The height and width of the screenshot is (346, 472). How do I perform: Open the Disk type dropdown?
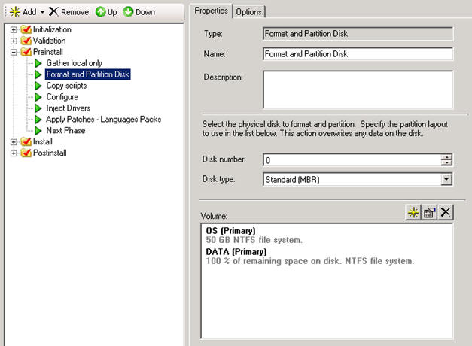446,179
